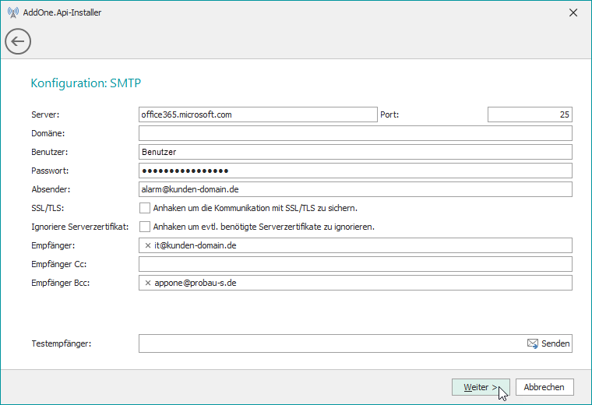
Task: Click the Weiter button
Action: click(x=481, y=387)
